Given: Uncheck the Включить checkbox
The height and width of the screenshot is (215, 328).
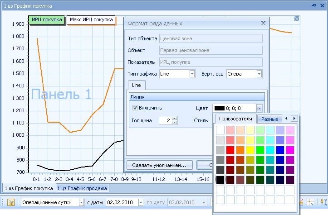Looking at the screenshot, I should [x=135, y=108].
